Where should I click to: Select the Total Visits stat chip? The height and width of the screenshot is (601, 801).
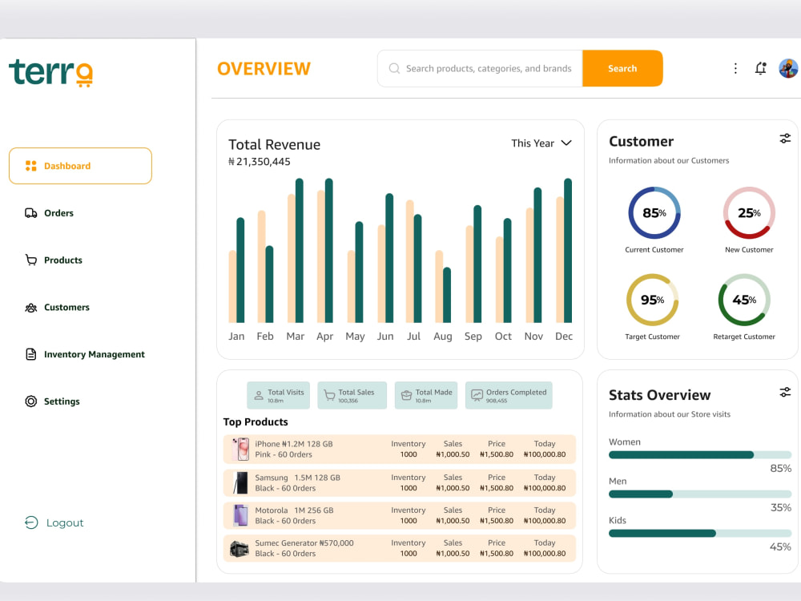[279, 395]
